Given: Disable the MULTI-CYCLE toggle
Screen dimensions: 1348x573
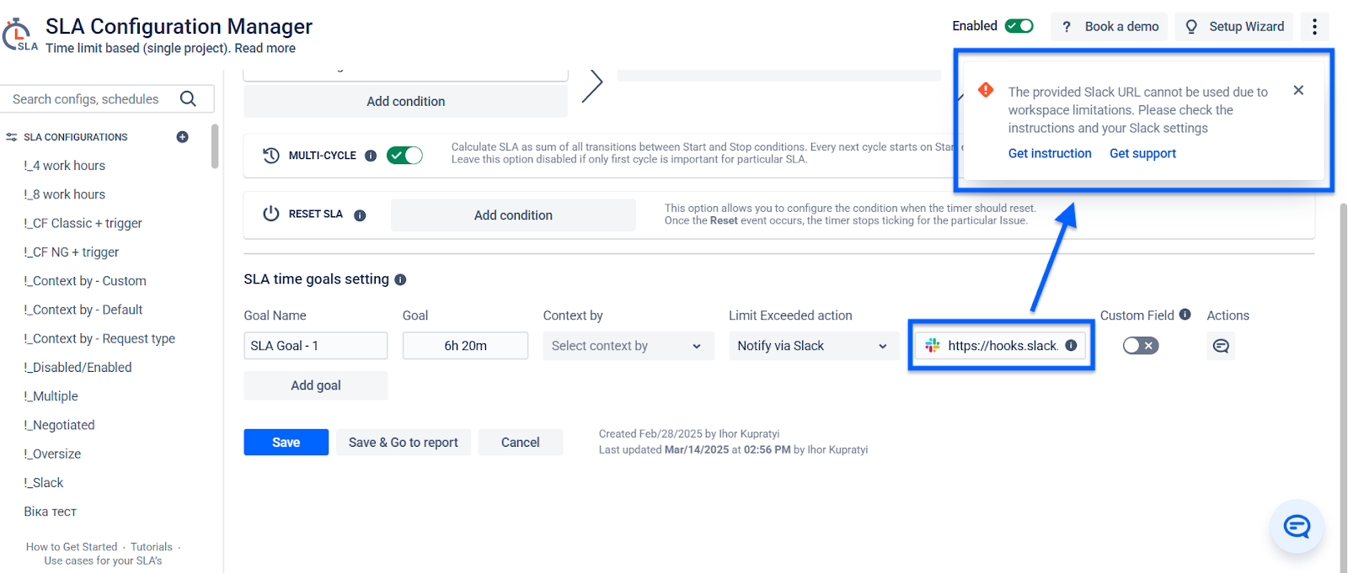Looking at the screenshot, I should [x=404, y=156].
